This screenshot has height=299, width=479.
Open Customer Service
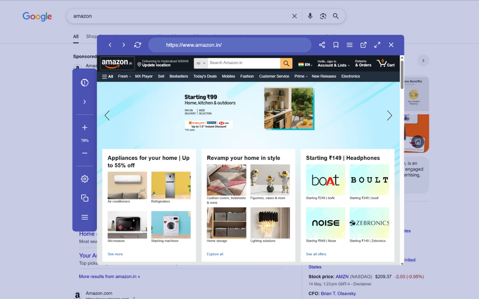pos(274,76)
